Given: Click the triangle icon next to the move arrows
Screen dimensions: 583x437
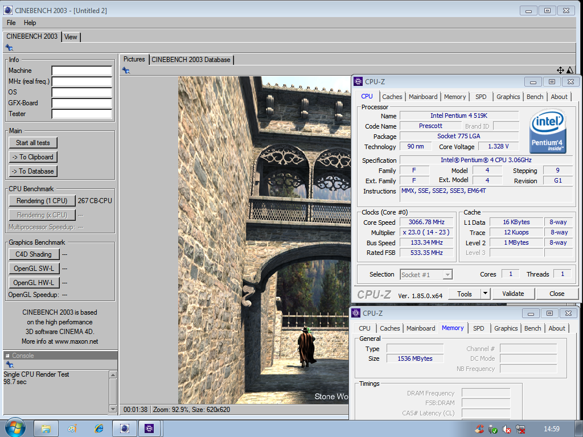Looking at the screenshot, I should pyautogui.click(x=570, y=70).
